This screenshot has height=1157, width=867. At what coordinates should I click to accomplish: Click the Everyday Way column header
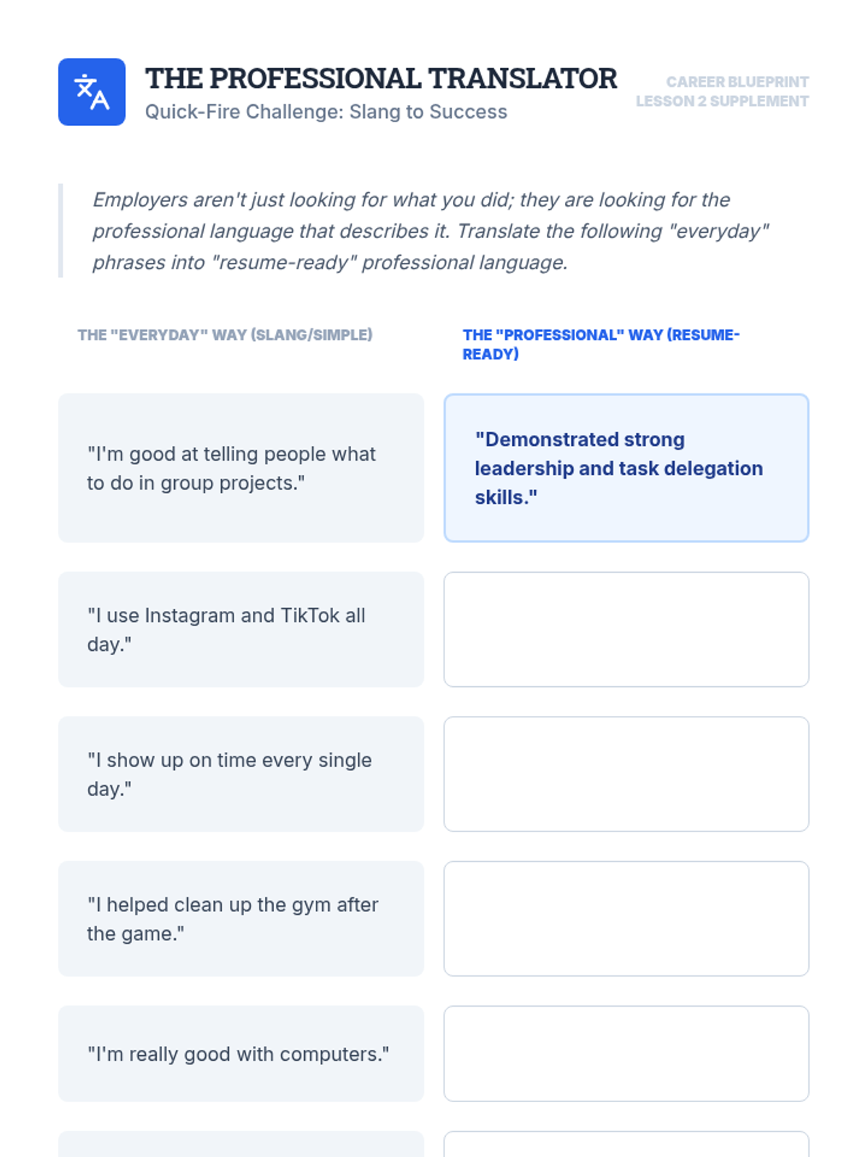(225, 335)
